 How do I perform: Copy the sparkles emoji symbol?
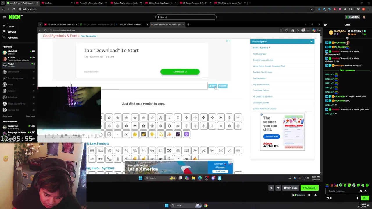click(x=169, y=134)
